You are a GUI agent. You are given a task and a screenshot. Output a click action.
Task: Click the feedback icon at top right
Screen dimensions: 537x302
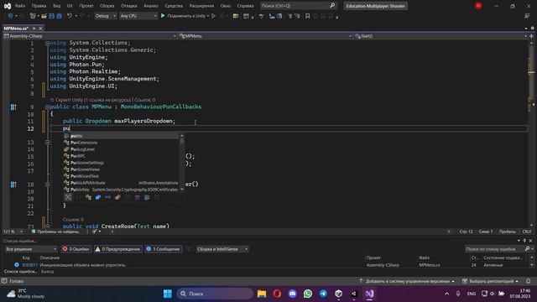click(x=527, y=16)
